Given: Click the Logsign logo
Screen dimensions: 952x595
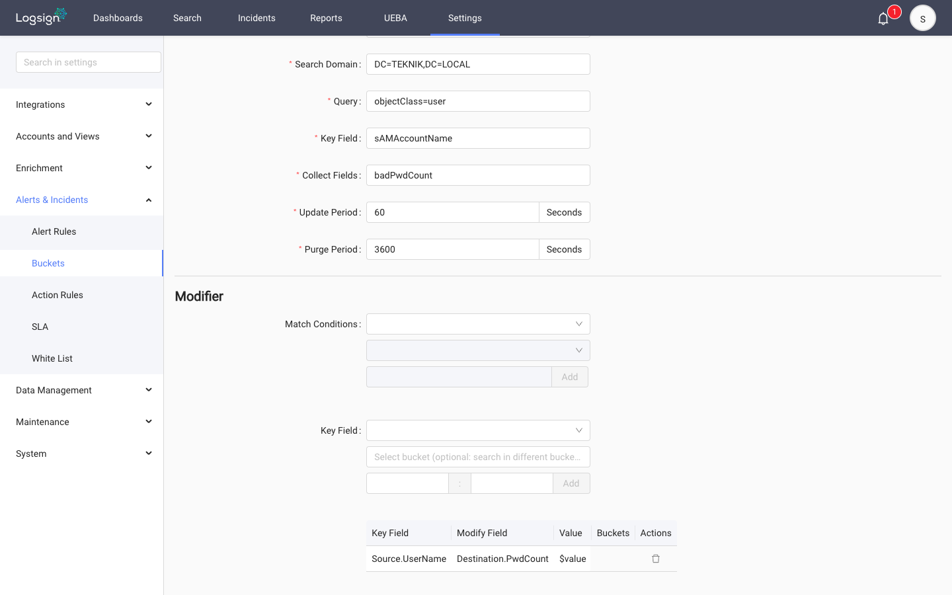Looking at the screenshot, I should click(41, 17).
